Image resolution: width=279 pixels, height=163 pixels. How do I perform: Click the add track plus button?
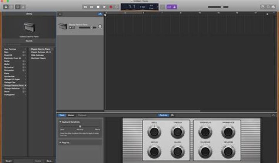(60, 14)
